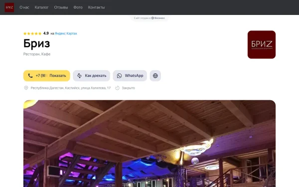Screen dimensions: 299x187
Task: Click the large БРИZ logo image
Action: point(262,45)
